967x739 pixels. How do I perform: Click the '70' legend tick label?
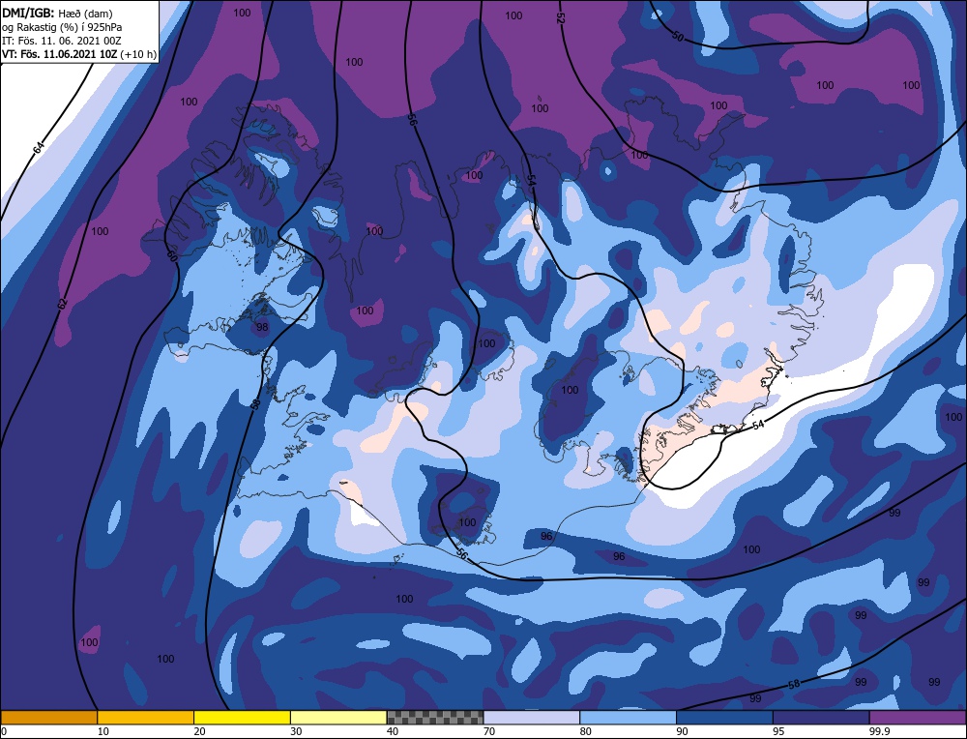tap(489, 731)
